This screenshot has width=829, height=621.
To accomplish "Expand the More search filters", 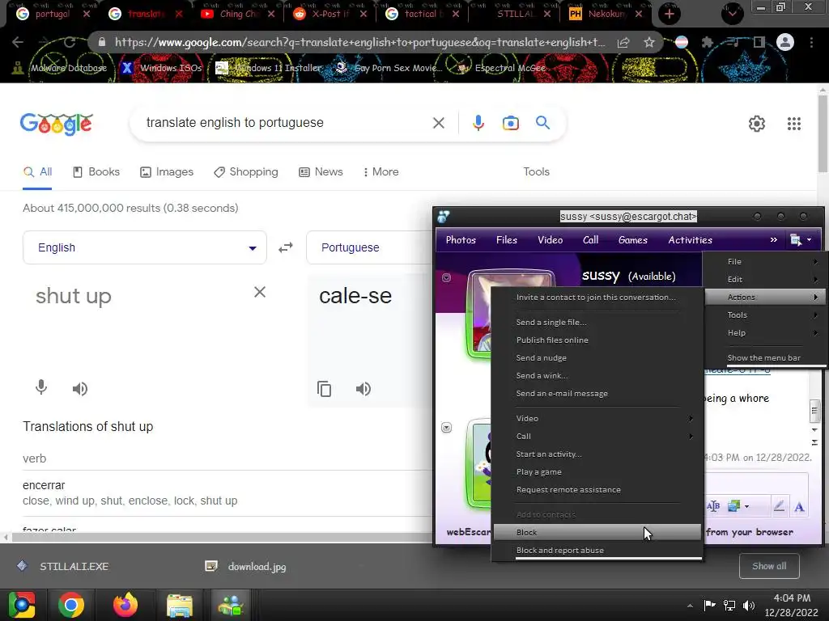I will click(380, 171).
